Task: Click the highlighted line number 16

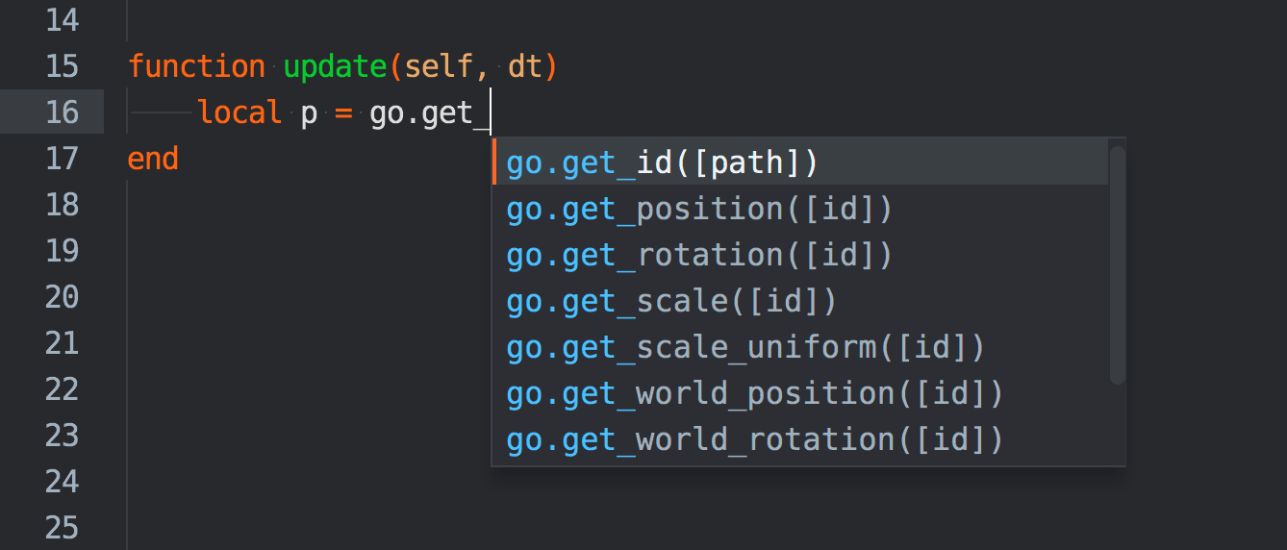Action: tap(62, 112)
